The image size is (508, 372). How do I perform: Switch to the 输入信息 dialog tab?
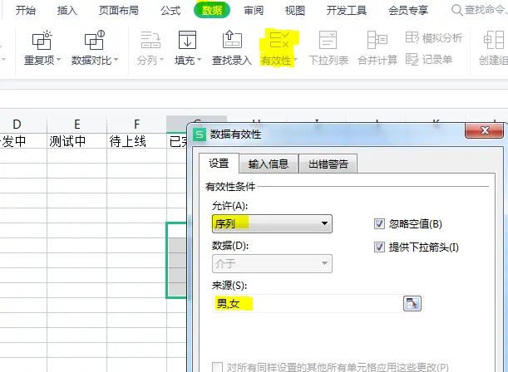(x=269, y=164)
